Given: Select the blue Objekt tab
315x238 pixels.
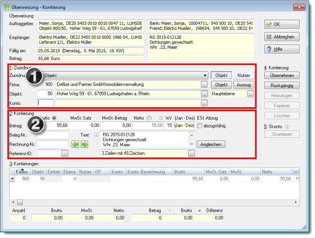Looking at the screenshot, I should click(221, 75).
